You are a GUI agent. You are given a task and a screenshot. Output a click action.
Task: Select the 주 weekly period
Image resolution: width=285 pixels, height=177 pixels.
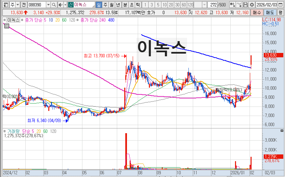[105, 5]
